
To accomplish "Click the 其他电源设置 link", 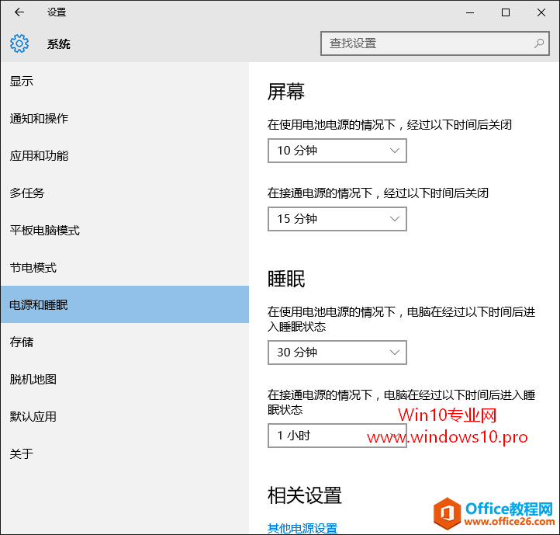I will pos(302,528).
